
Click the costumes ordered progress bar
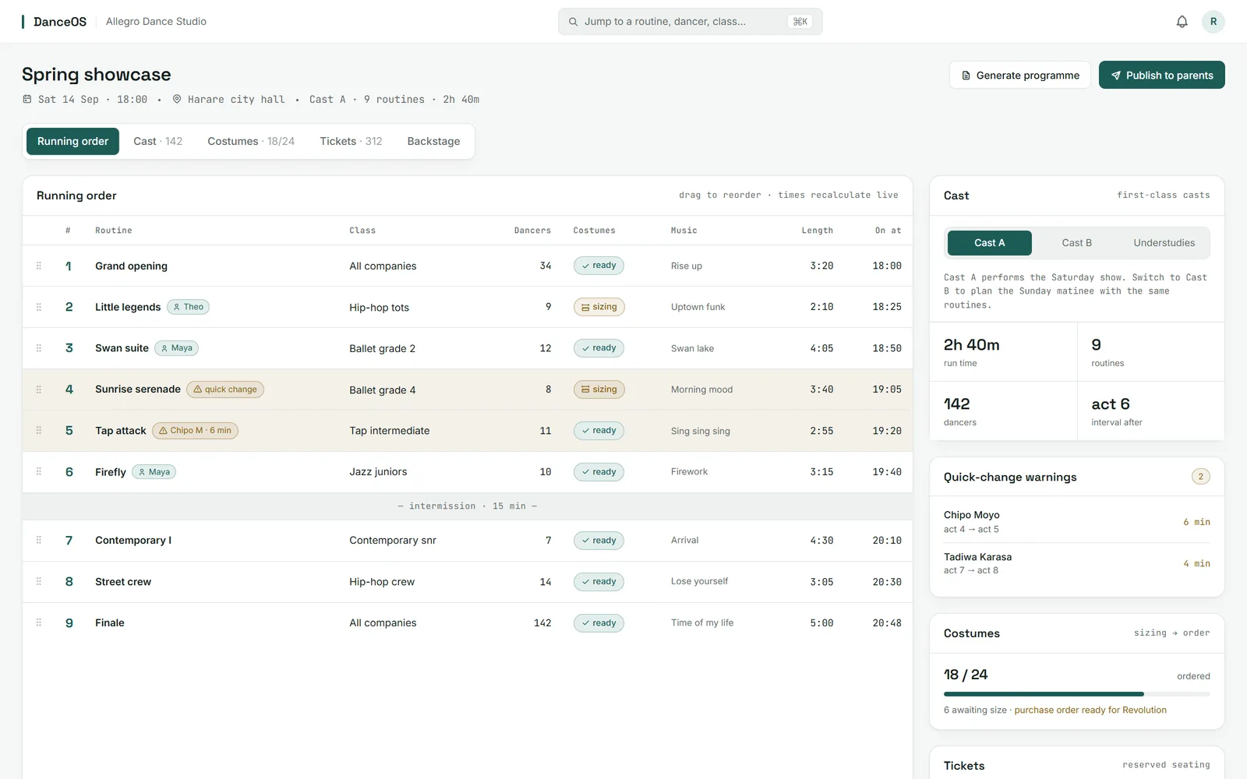click(1076, 693)
